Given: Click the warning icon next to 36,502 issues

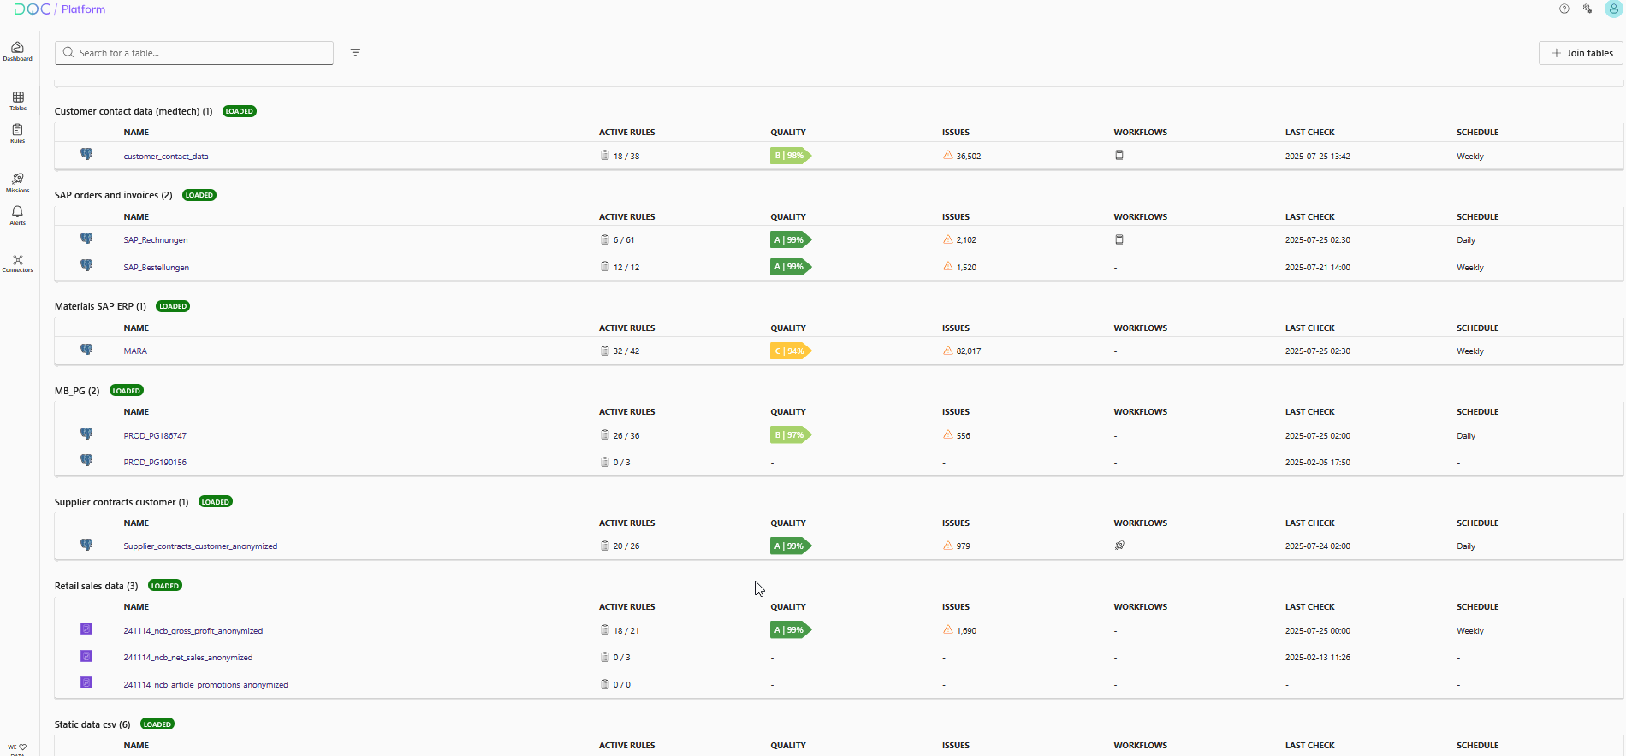Looking at the screenshot, I should click(948, 155).
